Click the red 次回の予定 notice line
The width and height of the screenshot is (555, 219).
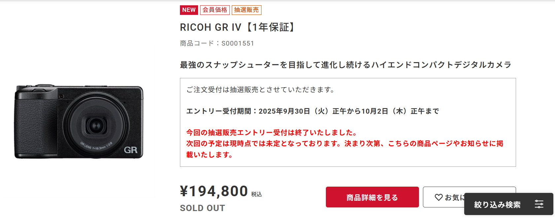[345, 144]
